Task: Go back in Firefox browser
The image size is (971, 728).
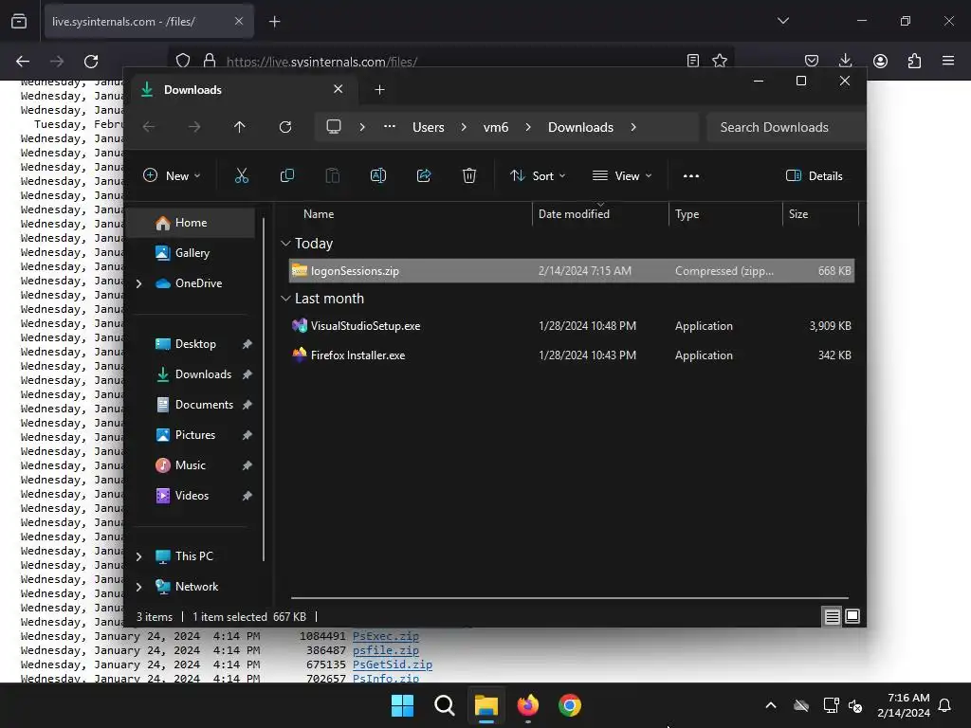Action: [x=23, y=62]
